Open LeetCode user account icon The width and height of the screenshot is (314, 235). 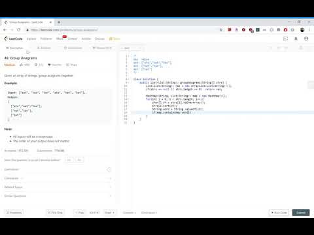click(306, 39)
